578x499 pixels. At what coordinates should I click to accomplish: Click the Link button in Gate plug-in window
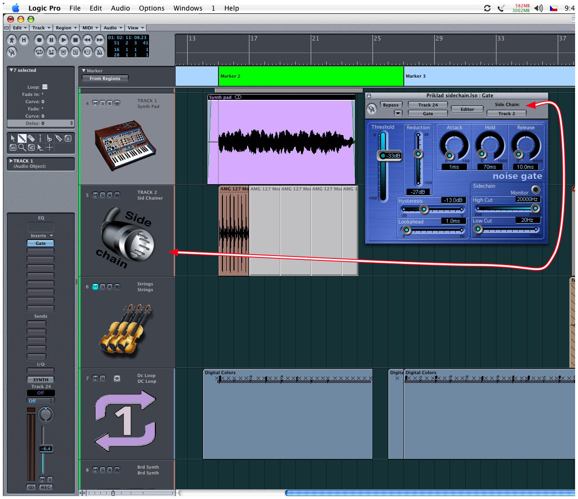click(x=372, y=108)
